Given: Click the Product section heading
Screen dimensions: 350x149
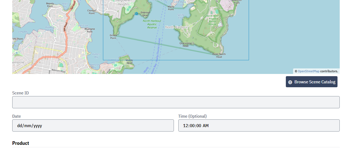Looking at the screenshot, I should coord(21,143).
